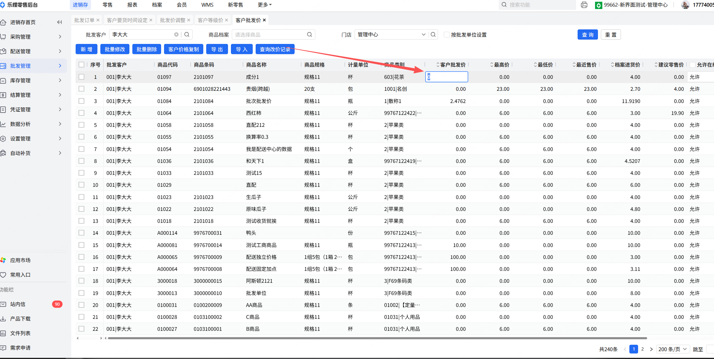Collapse sidebar using the arrow icon
The width and height of the screenshot is (714, 359).
pyautogui.click(x=59, y=22)
